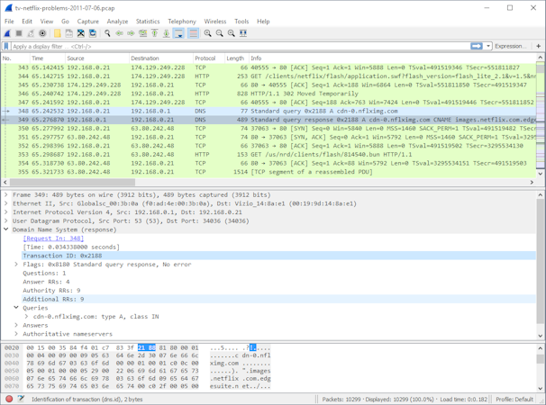
Task: Toggle auto scroll during live capture
Action: (x=178, y=33)
